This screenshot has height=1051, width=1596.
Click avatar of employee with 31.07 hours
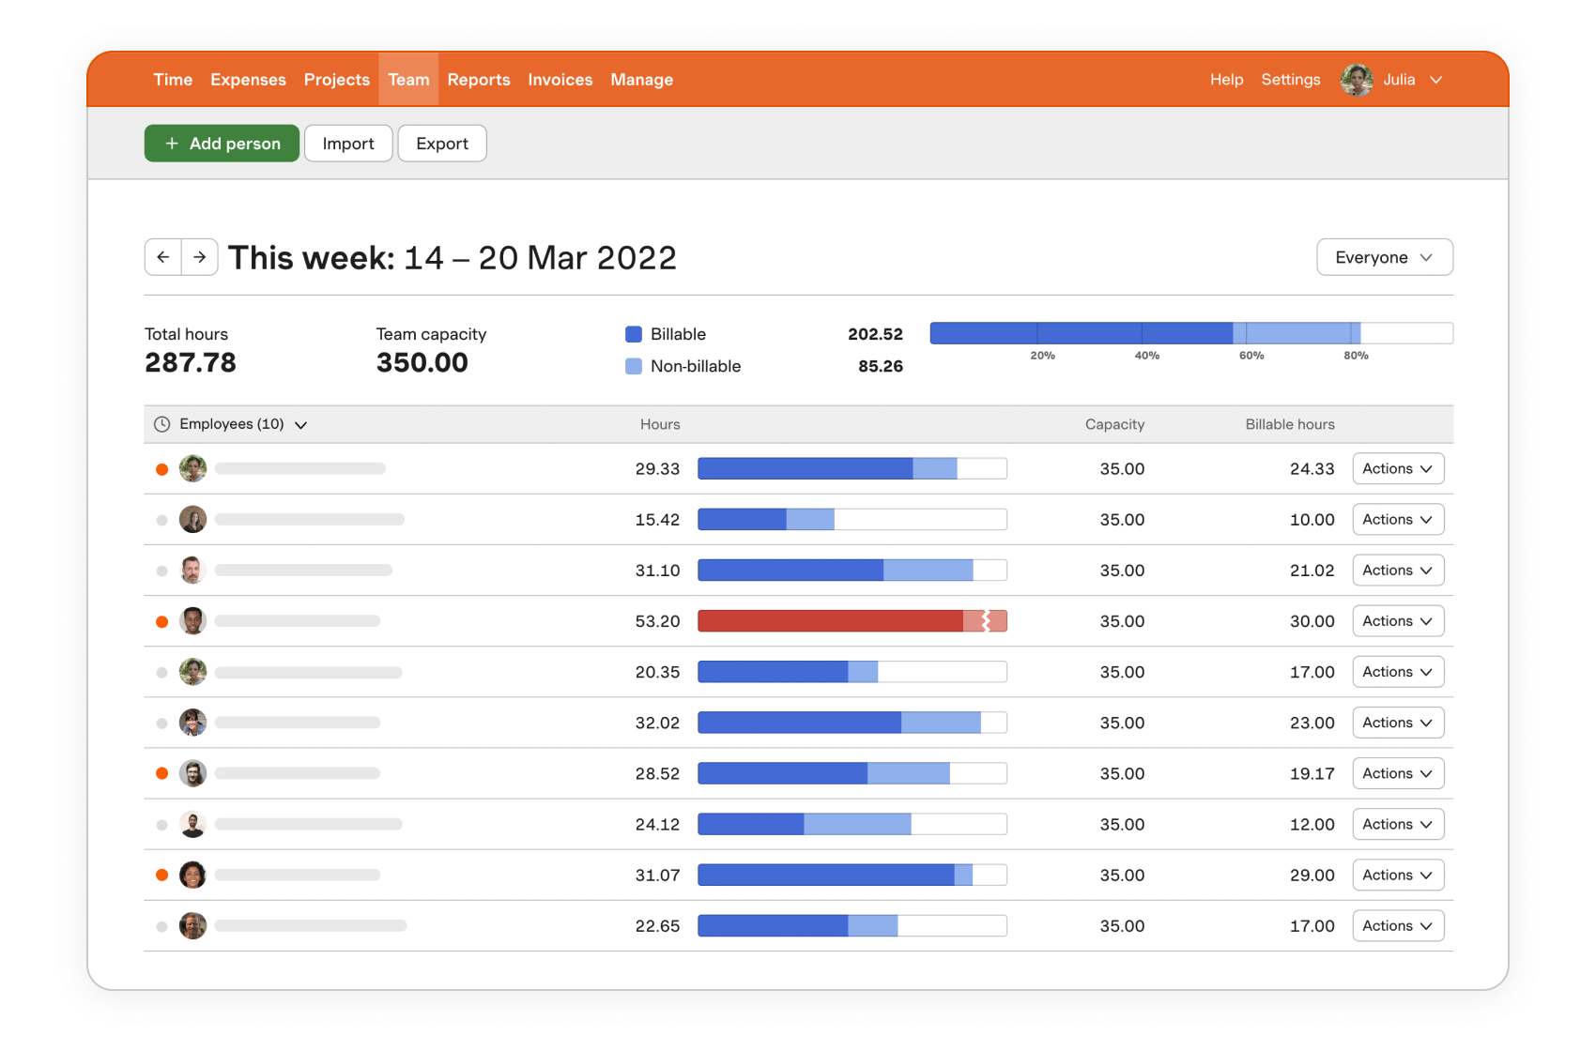tap(192, 875)
